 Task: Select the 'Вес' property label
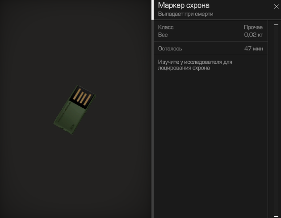tap(162, 34)
